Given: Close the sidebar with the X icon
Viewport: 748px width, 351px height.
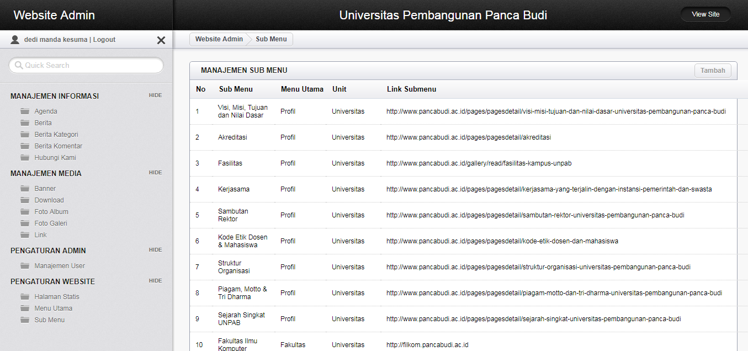Looking at the screenshot, I should tap(161, 40).
